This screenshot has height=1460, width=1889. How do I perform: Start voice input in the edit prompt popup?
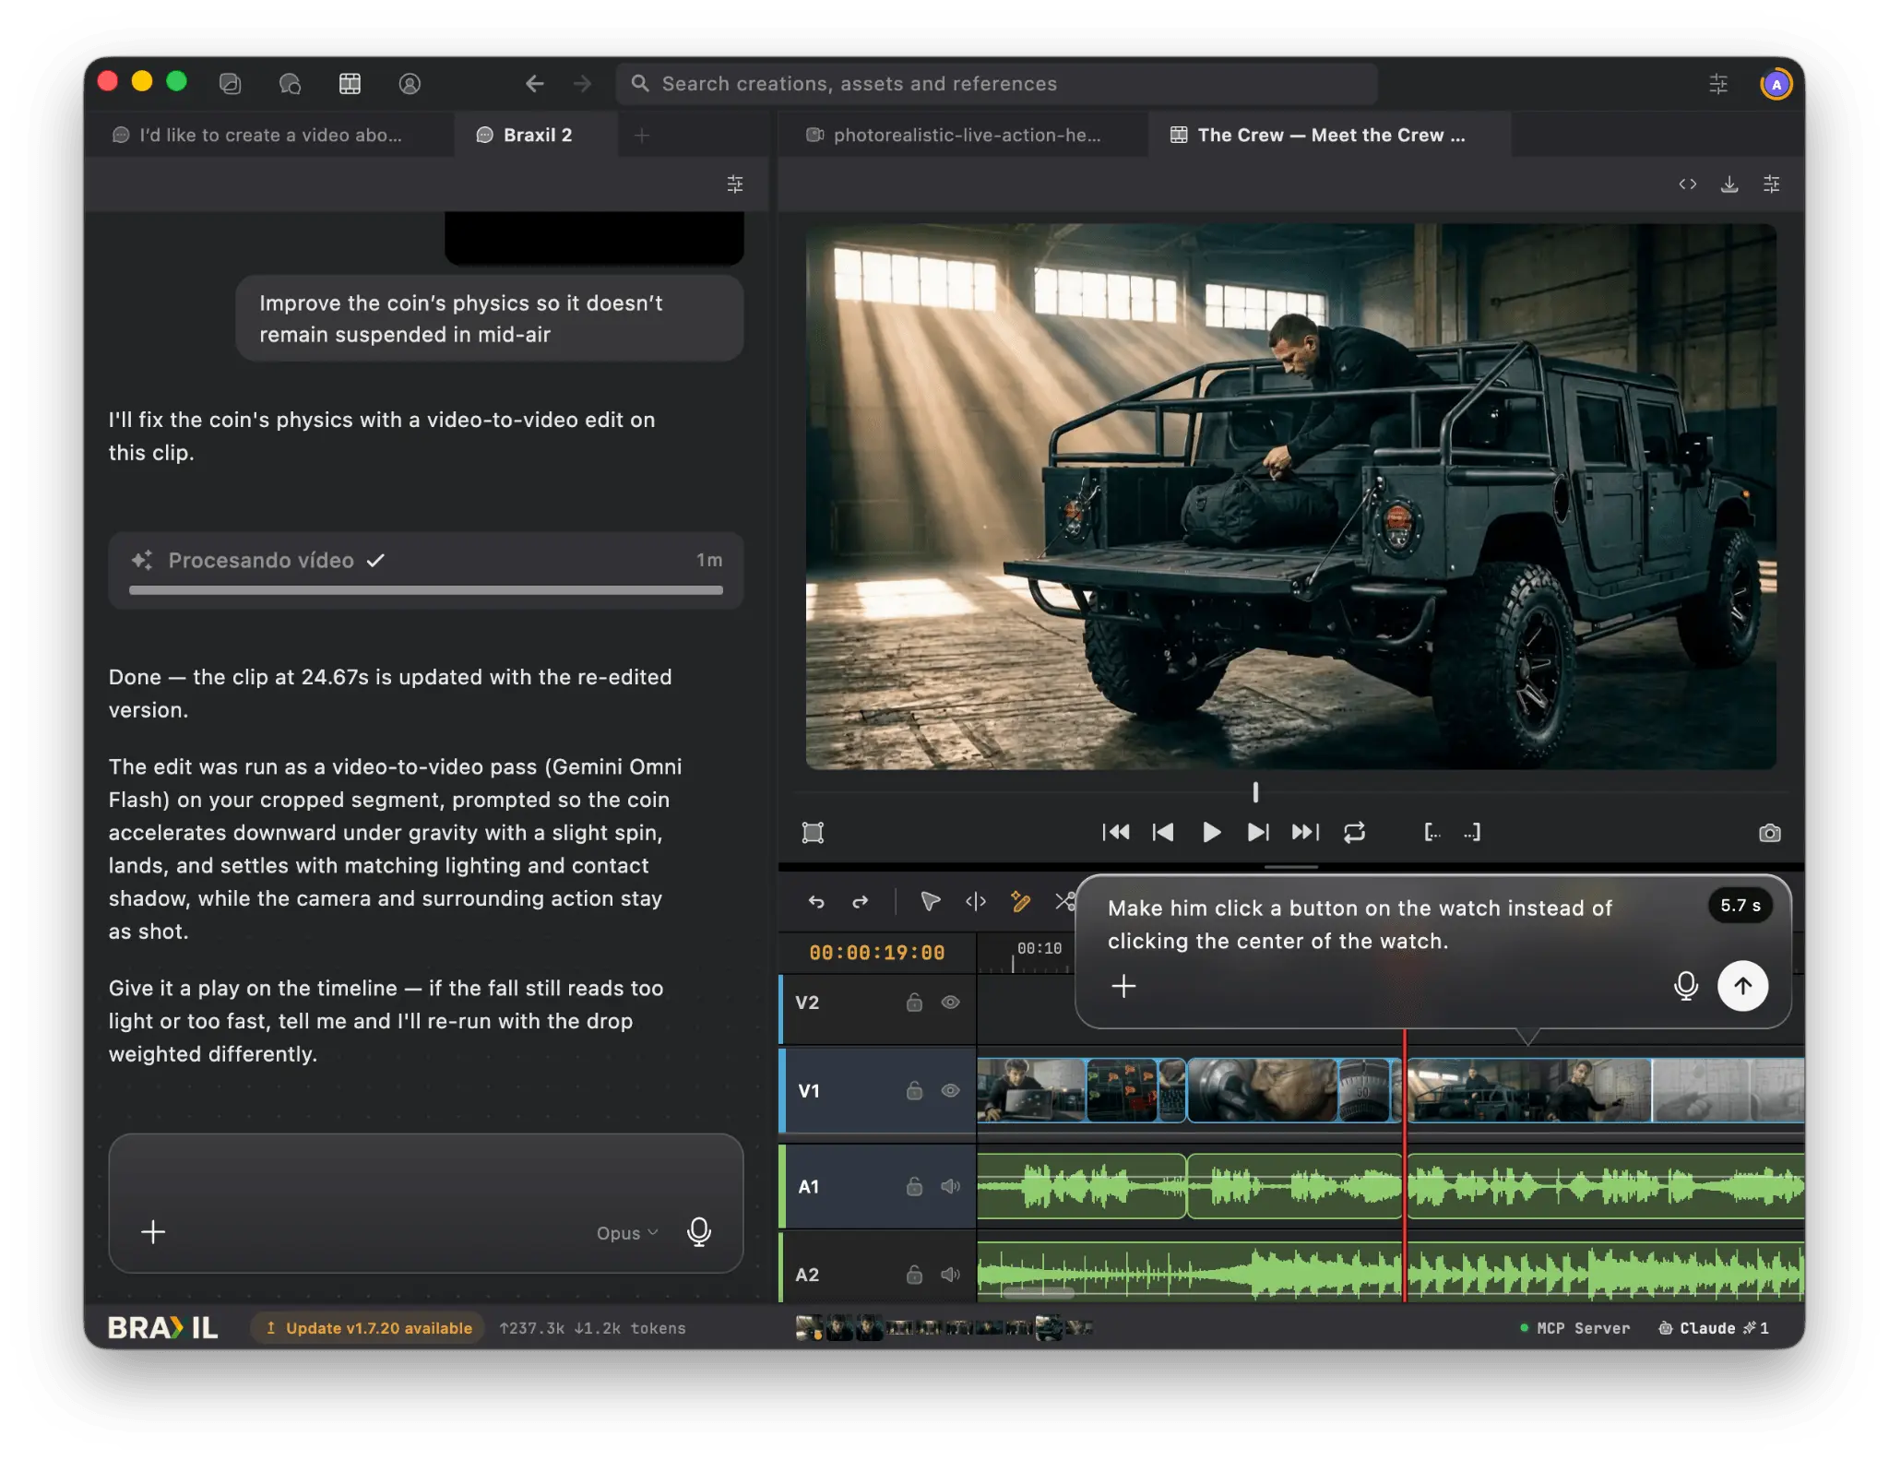click(x=1685, y=986)
